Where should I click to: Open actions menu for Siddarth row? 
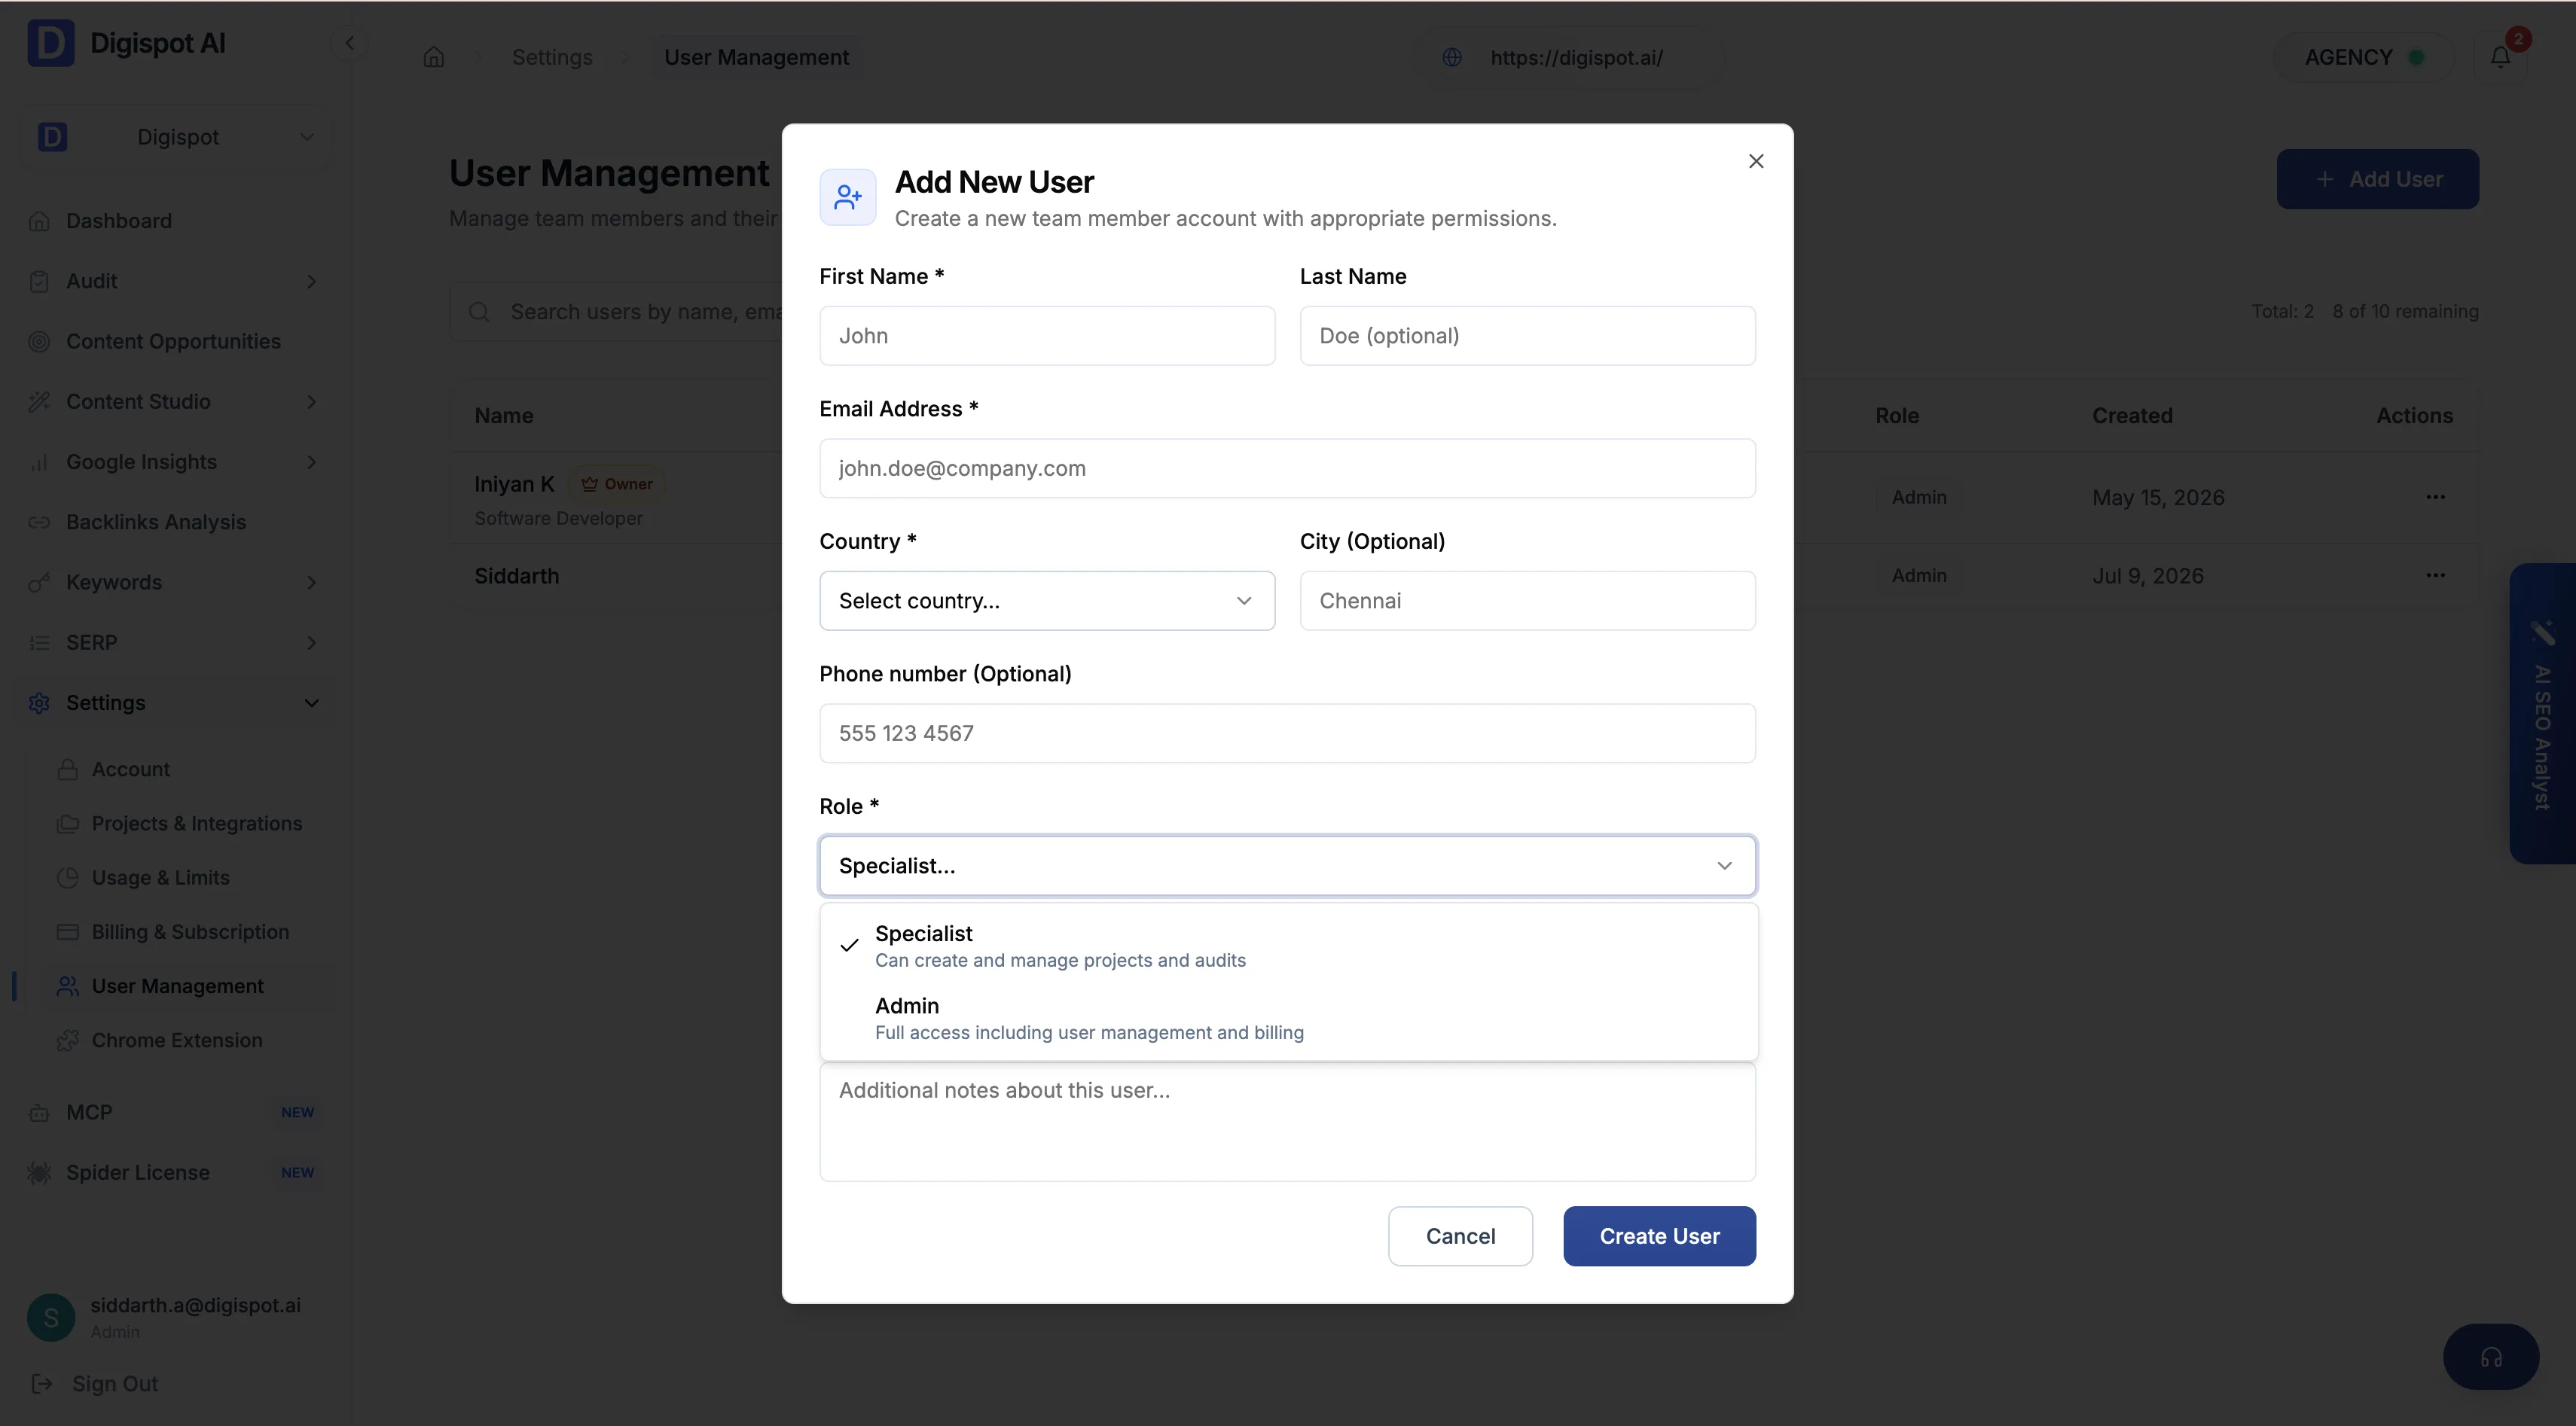tap(2435, 574)
